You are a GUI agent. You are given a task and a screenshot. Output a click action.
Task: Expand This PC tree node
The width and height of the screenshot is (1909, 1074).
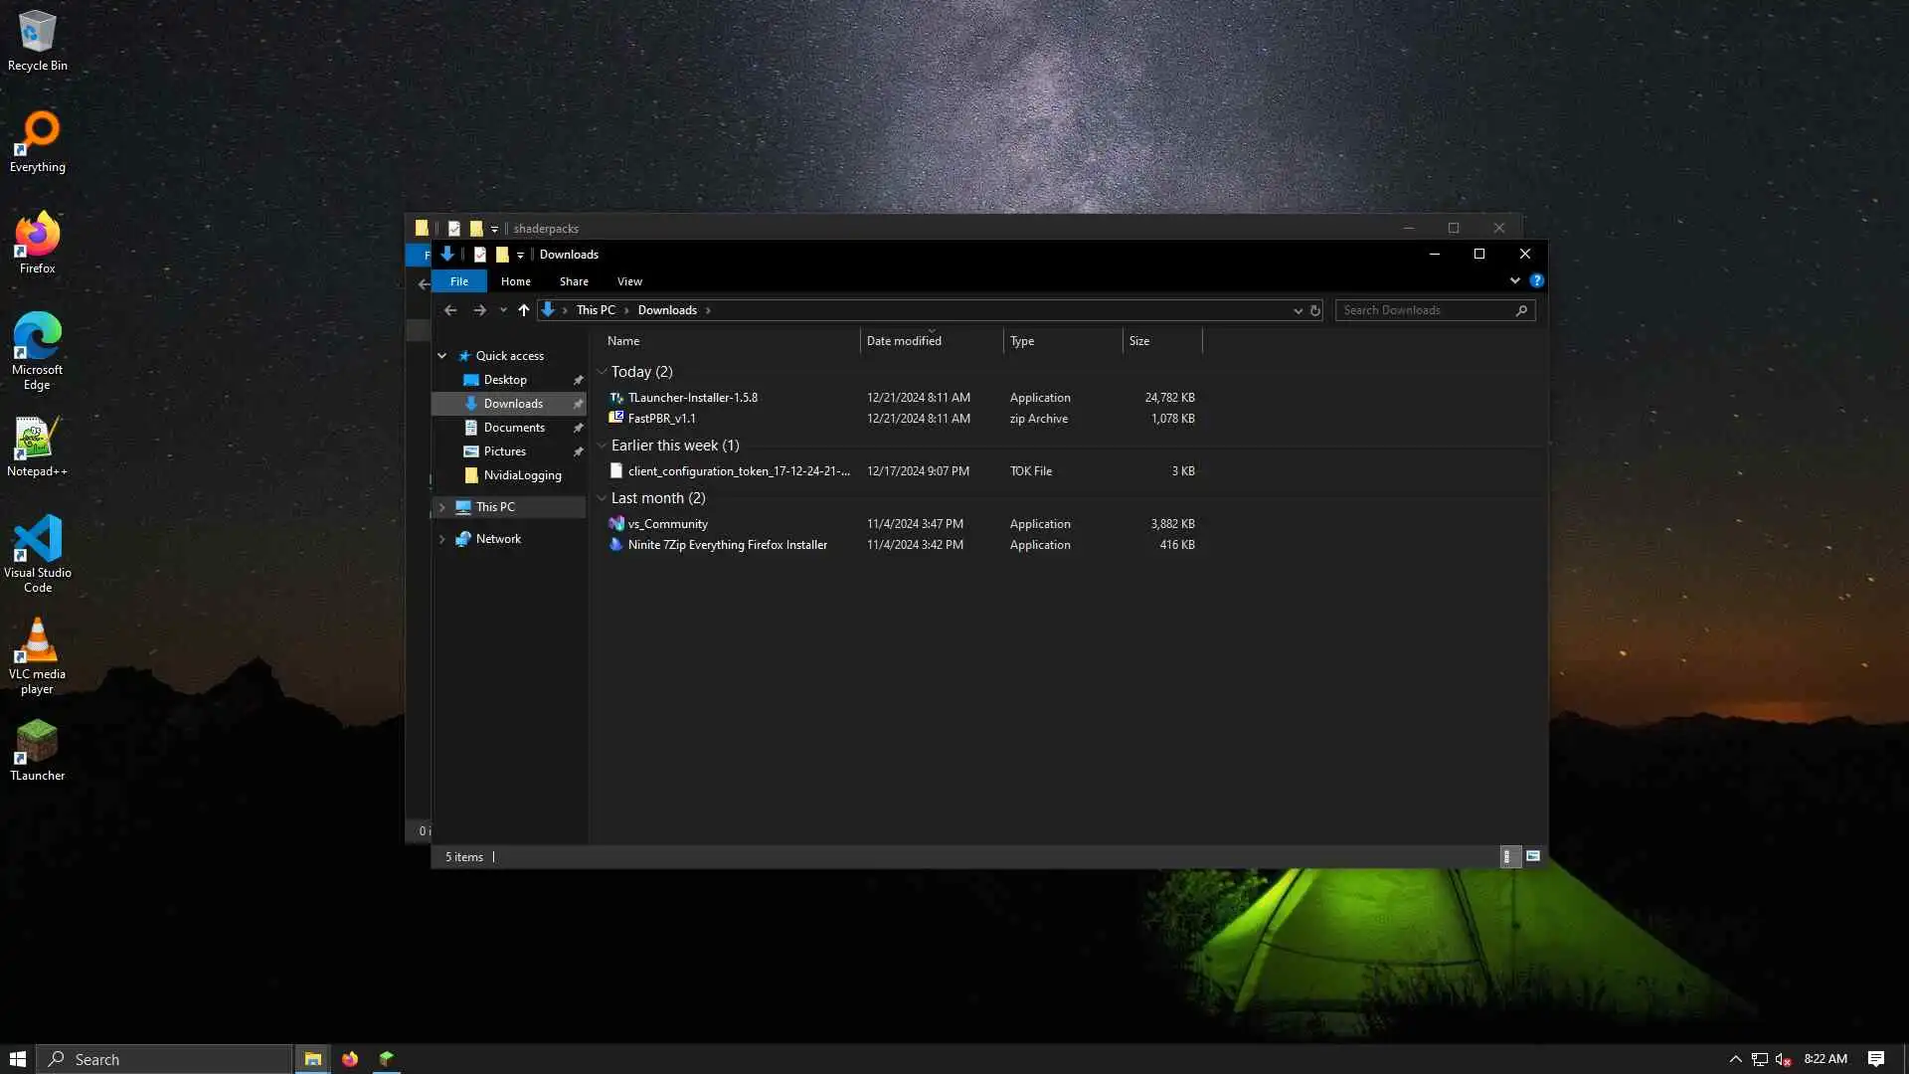click(x=442, y=507)
